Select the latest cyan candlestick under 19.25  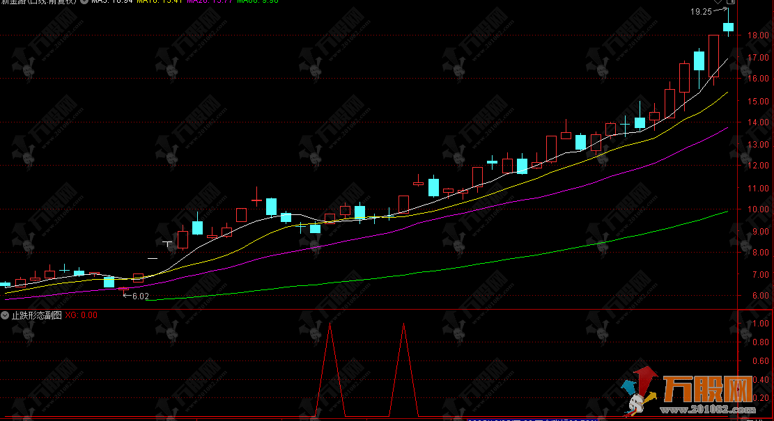tap(728, 26)
